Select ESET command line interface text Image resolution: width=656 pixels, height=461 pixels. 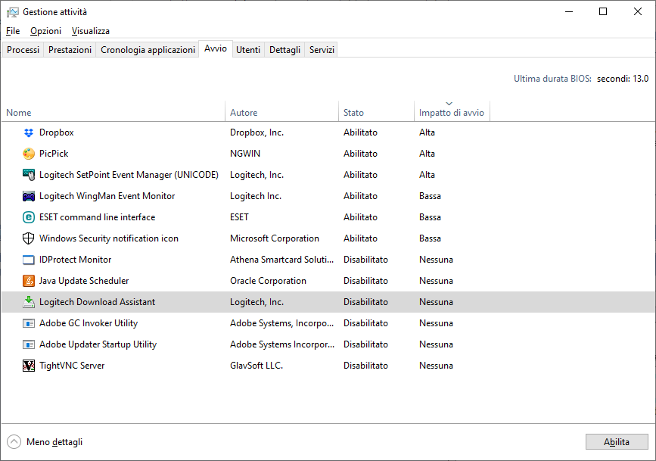(x=97, y=217)
